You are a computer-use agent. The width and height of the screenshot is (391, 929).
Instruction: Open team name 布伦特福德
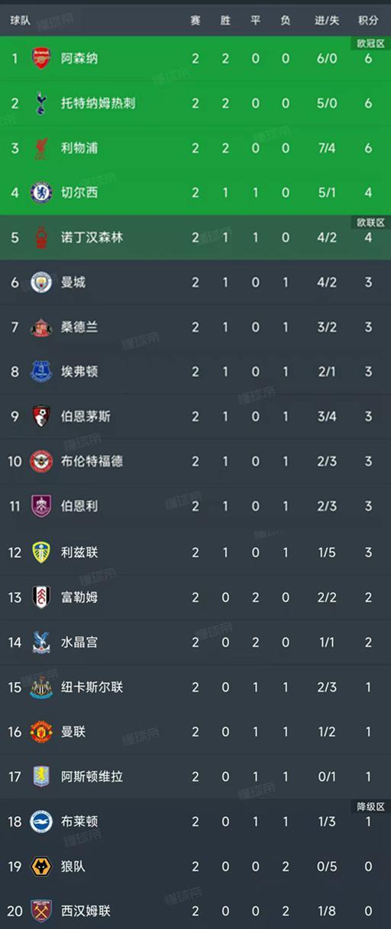click(x=92, y=461)
